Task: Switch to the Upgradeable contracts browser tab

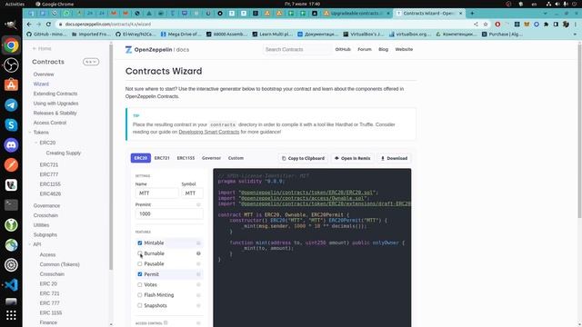Action: coord(356,13)
